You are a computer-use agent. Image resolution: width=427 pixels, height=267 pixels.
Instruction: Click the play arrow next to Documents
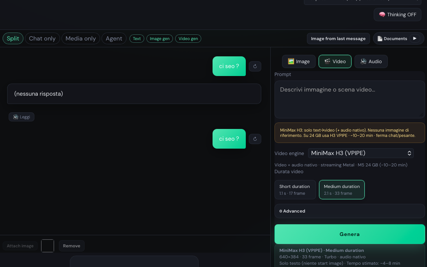click(x=415, y=38)
